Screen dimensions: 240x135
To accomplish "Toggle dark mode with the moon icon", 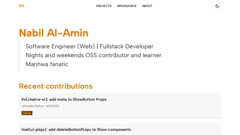I will tap(217, 6).
